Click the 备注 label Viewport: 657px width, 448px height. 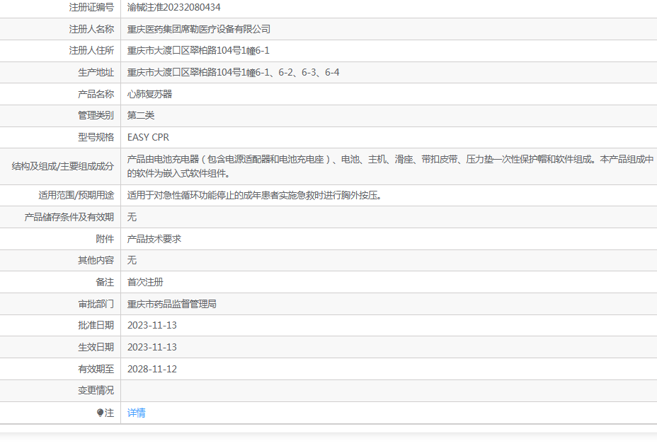[105, 282]
